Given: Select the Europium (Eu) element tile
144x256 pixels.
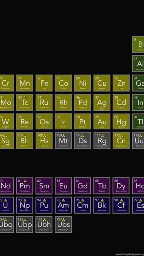Looking at the screenshot, I should pos(63,186).
